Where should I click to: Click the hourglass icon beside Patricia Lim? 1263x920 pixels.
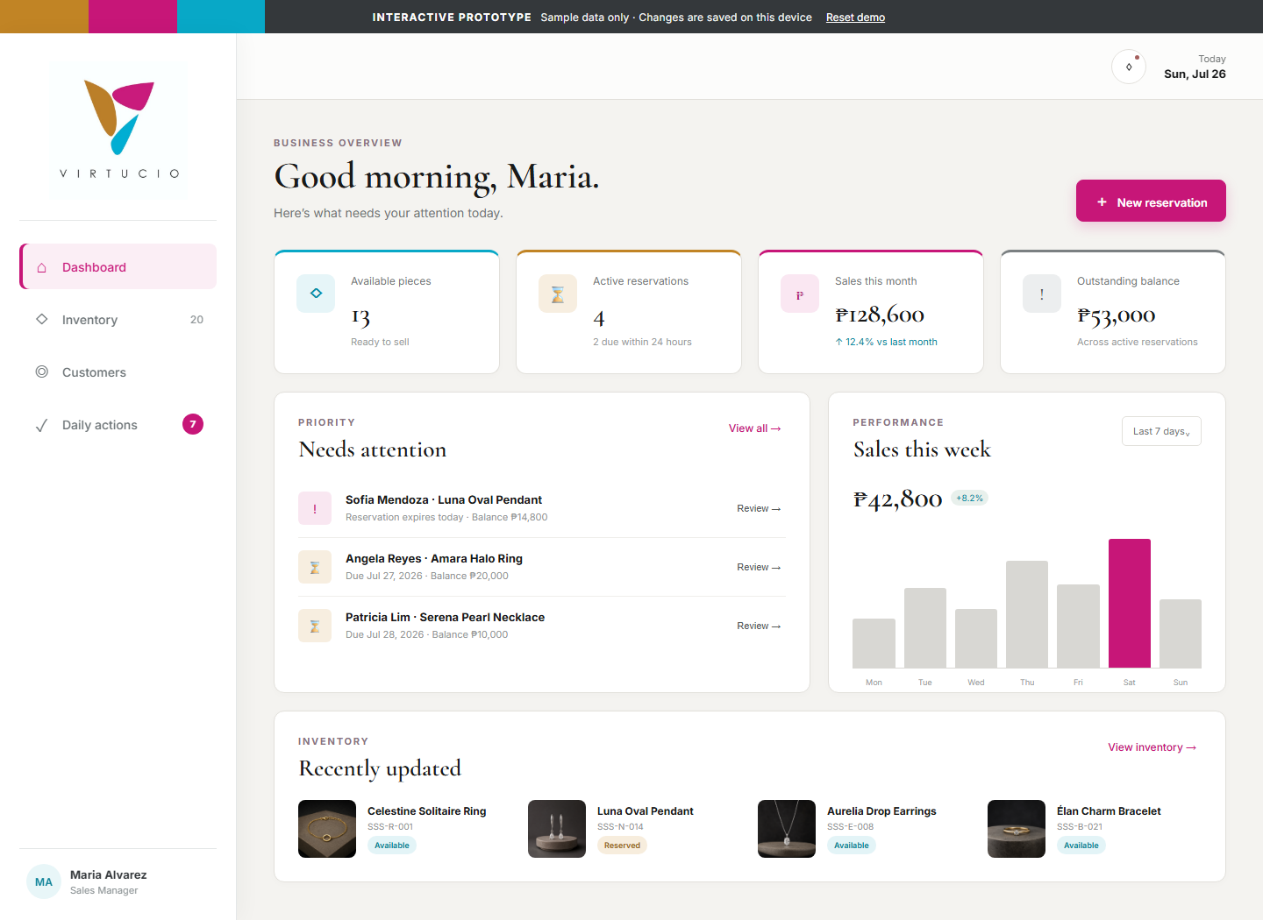tap(315, 626)
